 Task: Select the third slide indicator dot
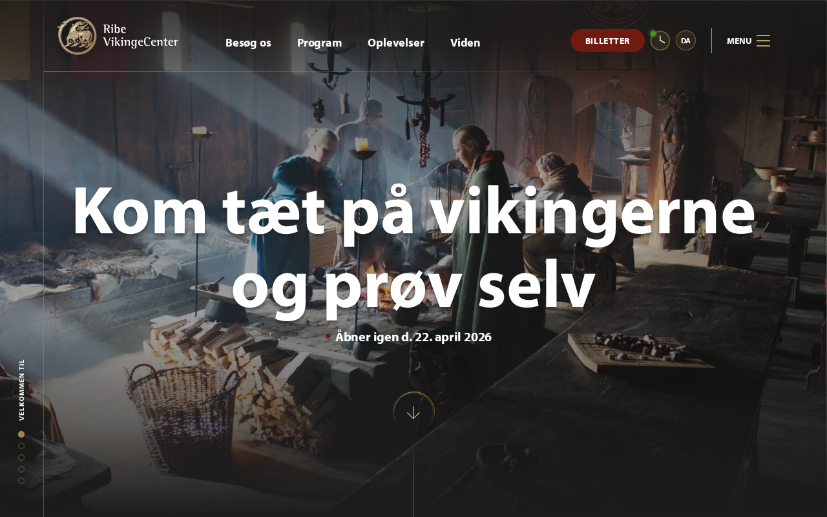point(21,458)
